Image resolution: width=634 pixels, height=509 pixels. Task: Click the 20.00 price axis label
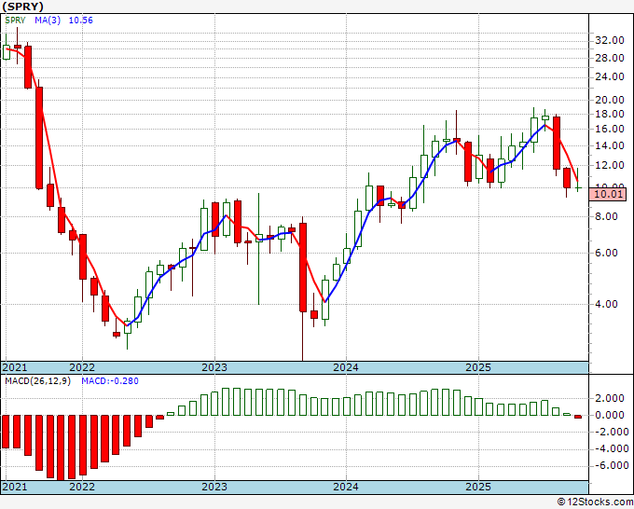click(x=610, y=101)
